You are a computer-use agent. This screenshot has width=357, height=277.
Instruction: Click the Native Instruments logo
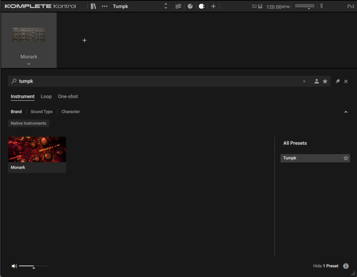[350, 6]
